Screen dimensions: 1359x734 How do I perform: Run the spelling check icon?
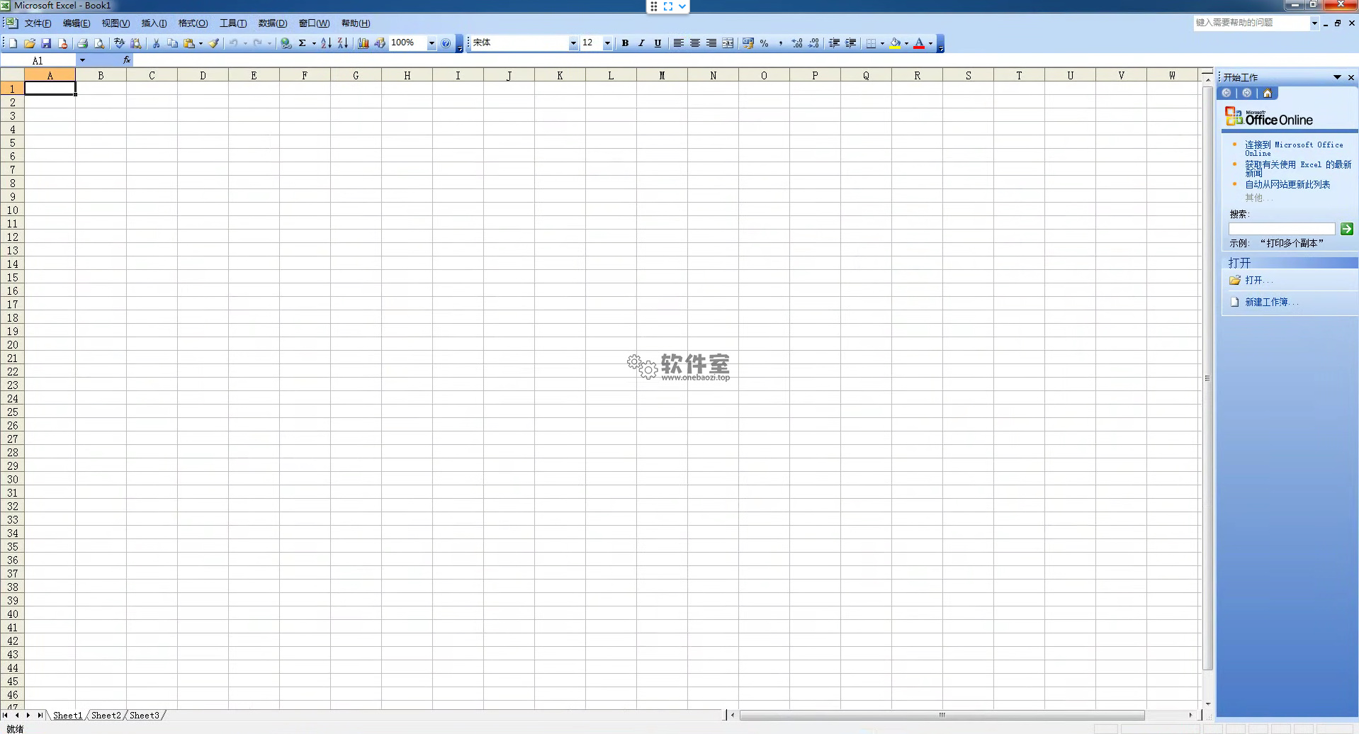pyautogui.click(x=119, y=43)
